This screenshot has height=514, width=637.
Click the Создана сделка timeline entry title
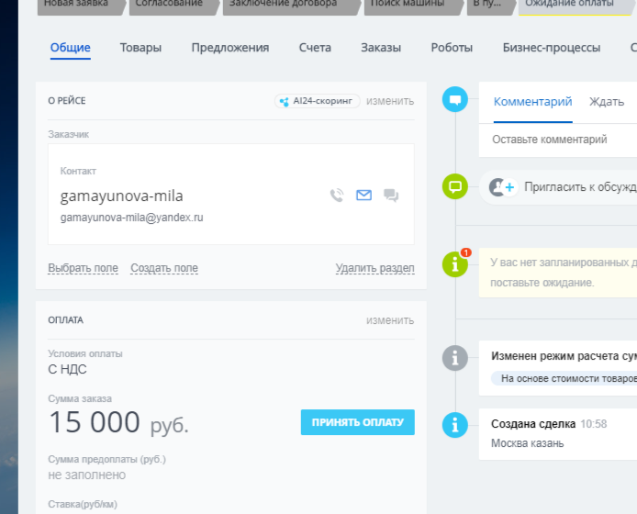pyautogui.click(x=533, y=424)
